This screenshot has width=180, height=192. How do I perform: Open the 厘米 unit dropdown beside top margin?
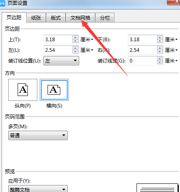tap(87, 40)
